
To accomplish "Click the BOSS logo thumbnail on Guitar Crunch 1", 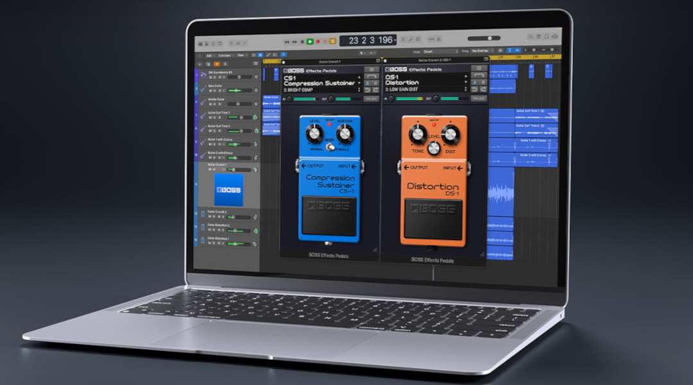I will pyautogui.click(x=228, y=190).
